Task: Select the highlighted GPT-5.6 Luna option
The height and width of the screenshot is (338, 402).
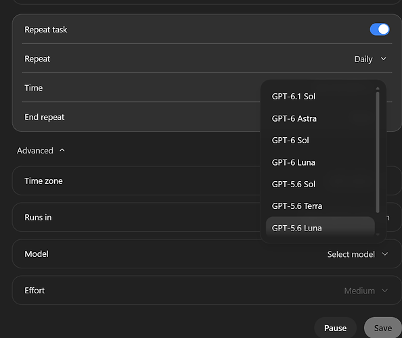Action: click(x=321, y=228)
